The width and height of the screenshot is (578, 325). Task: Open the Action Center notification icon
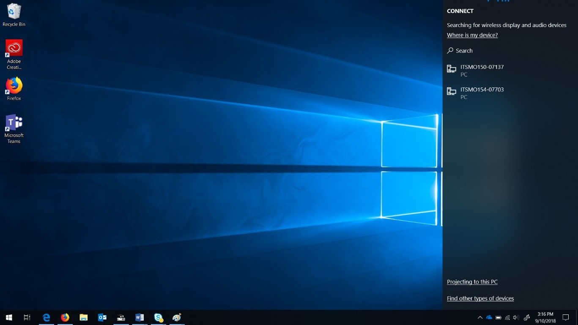[566, 317]
